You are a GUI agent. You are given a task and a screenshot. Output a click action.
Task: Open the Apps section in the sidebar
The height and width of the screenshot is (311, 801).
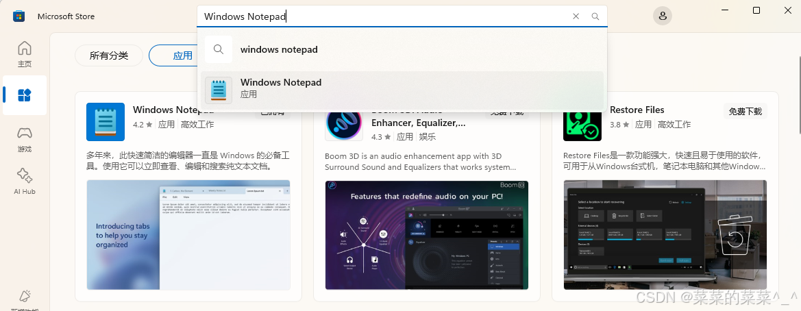click(x=25, y=95)
